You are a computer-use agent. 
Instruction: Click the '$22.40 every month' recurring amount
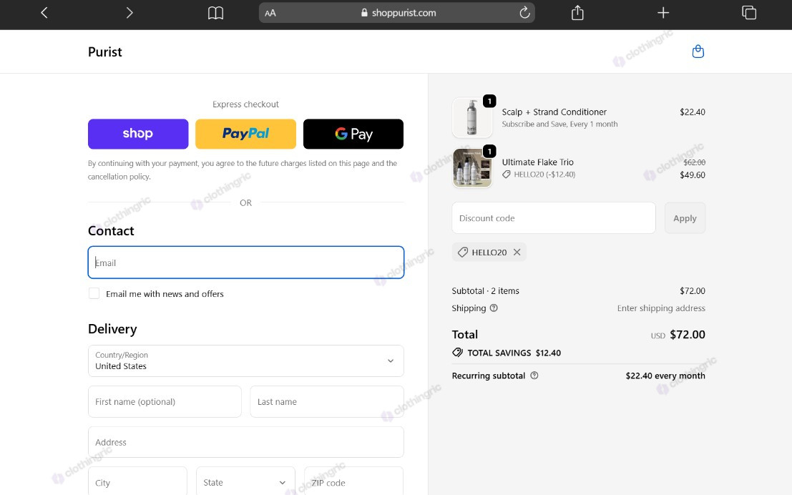click(665, 376)
